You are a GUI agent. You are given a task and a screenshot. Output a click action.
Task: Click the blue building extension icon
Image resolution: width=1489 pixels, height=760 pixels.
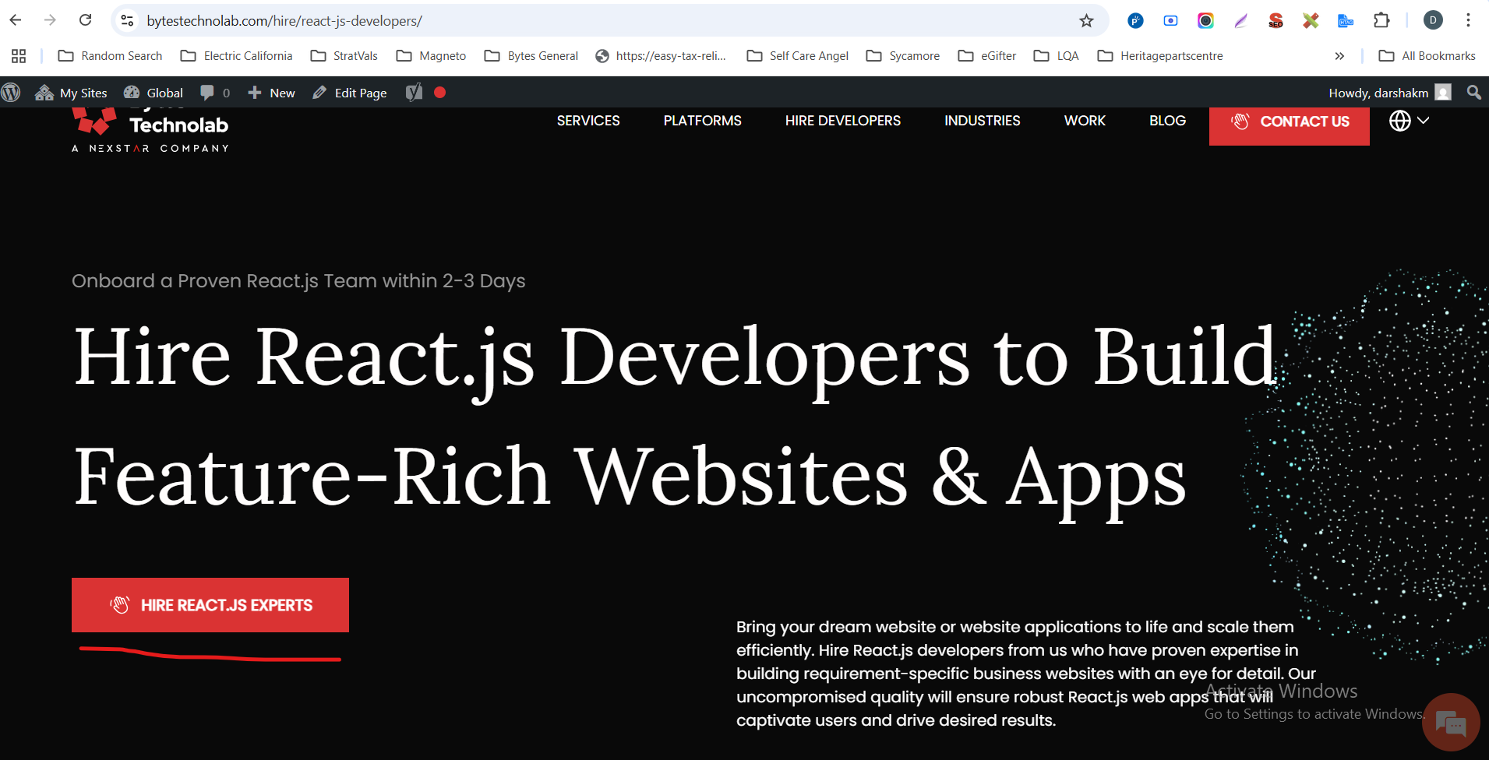click(1346, 21)
